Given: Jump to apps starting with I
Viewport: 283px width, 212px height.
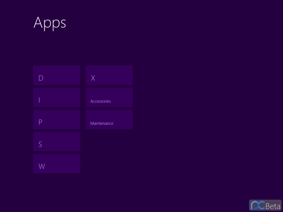Looking at the screenshot, I should [x=56, y=97].
